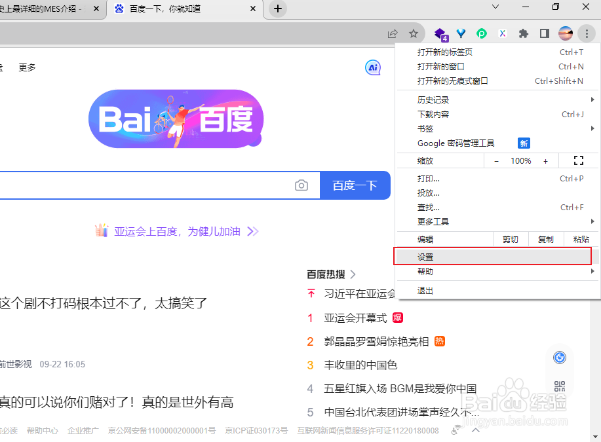601x442 pixels.
Task: Expand the 帮助 submenu
Action: (497, 272)
